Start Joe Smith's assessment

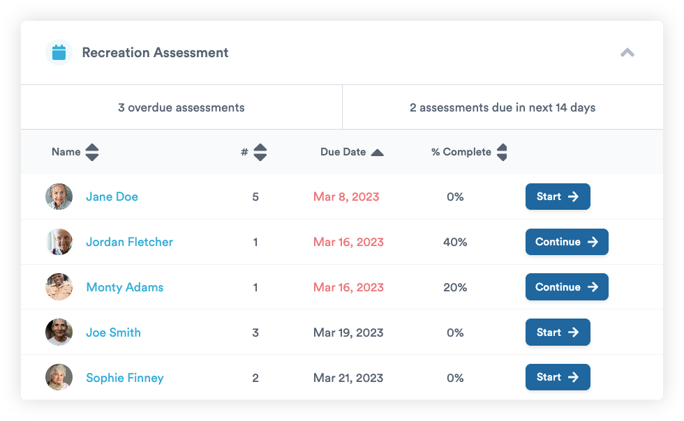[x=558, y=332]
